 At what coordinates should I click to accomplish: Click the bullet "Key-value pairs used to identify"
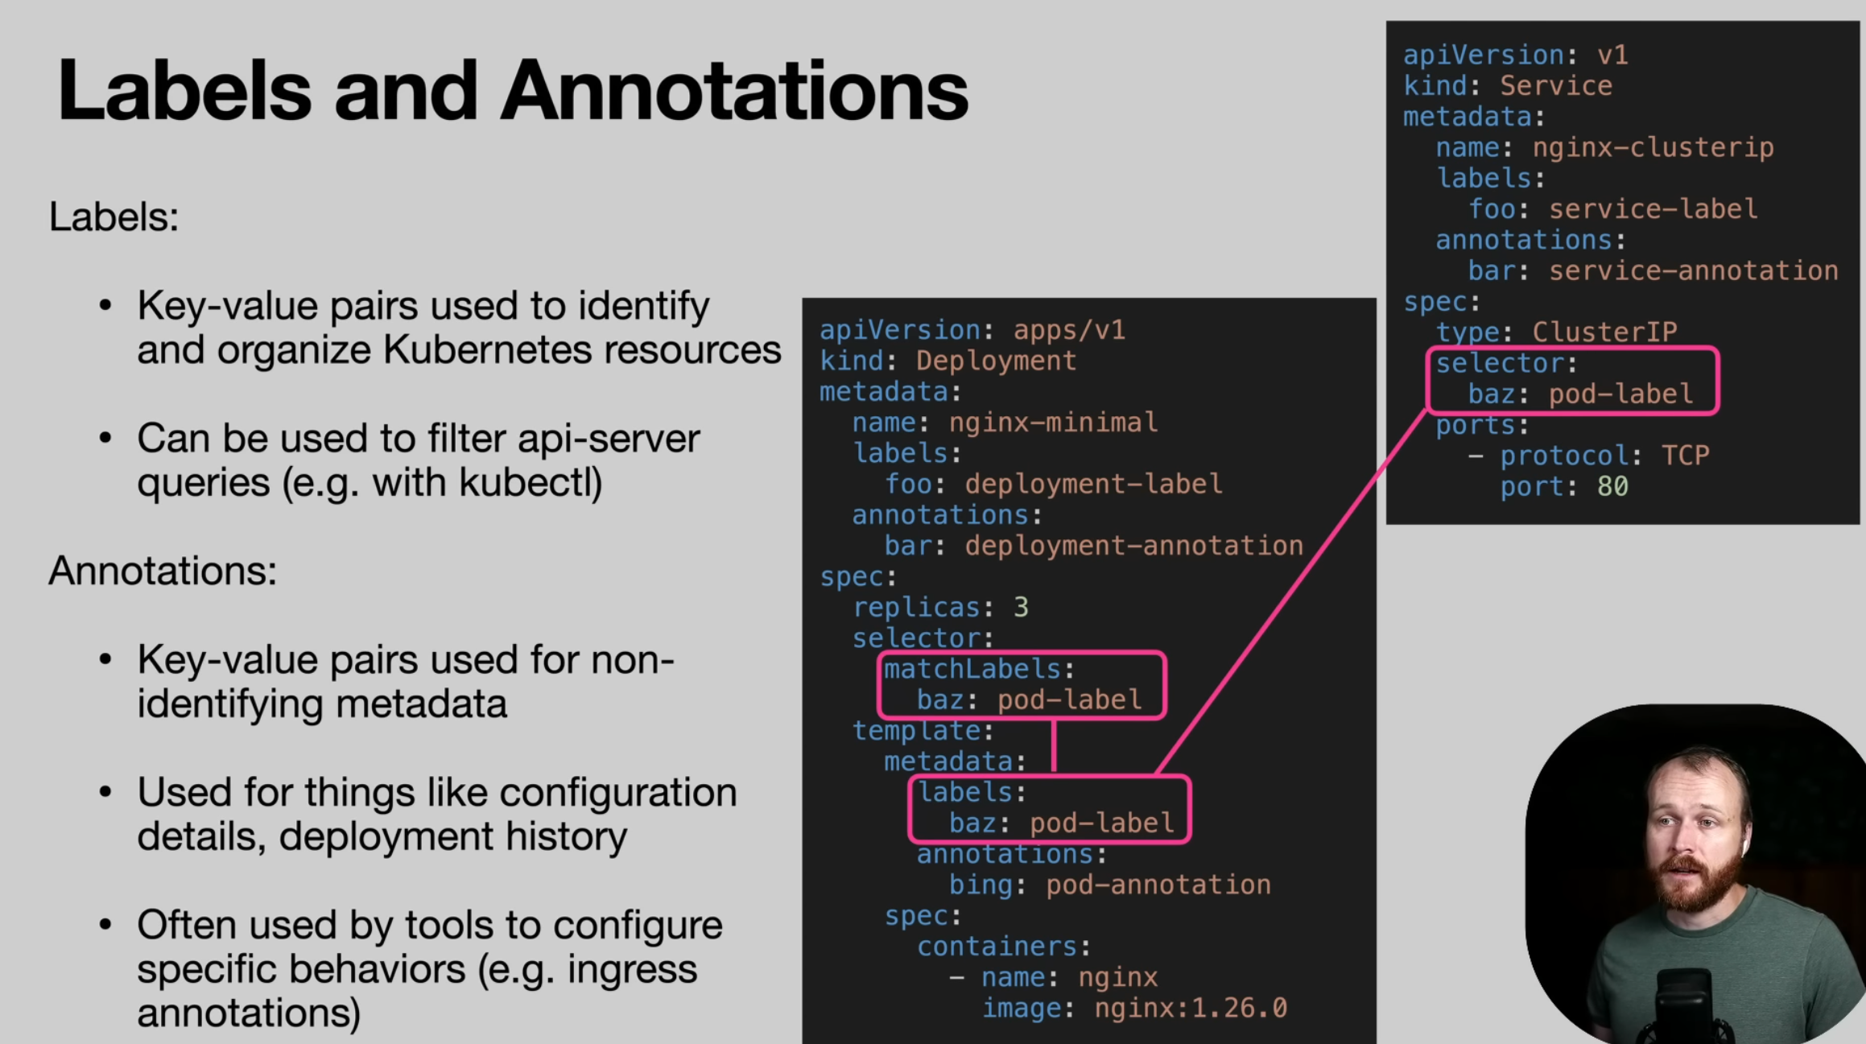point(459,328)
